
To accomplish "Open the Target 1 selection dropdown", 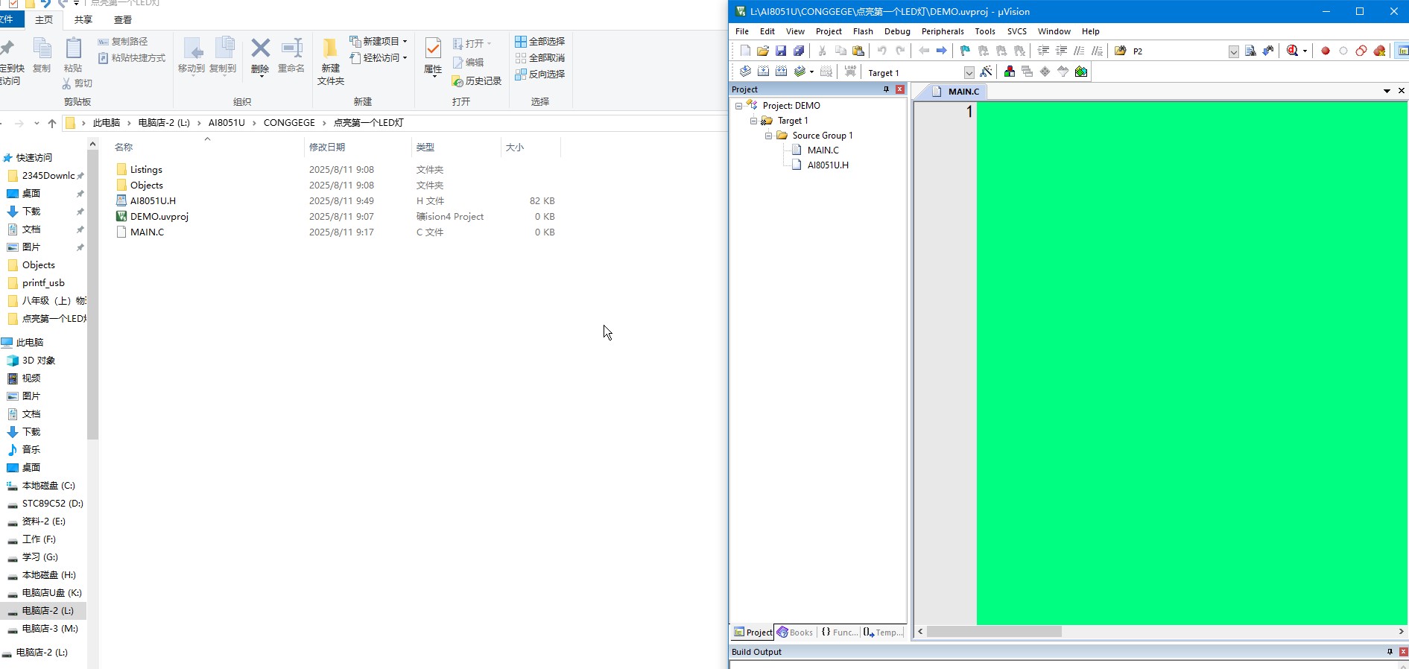I will [969, 72].
